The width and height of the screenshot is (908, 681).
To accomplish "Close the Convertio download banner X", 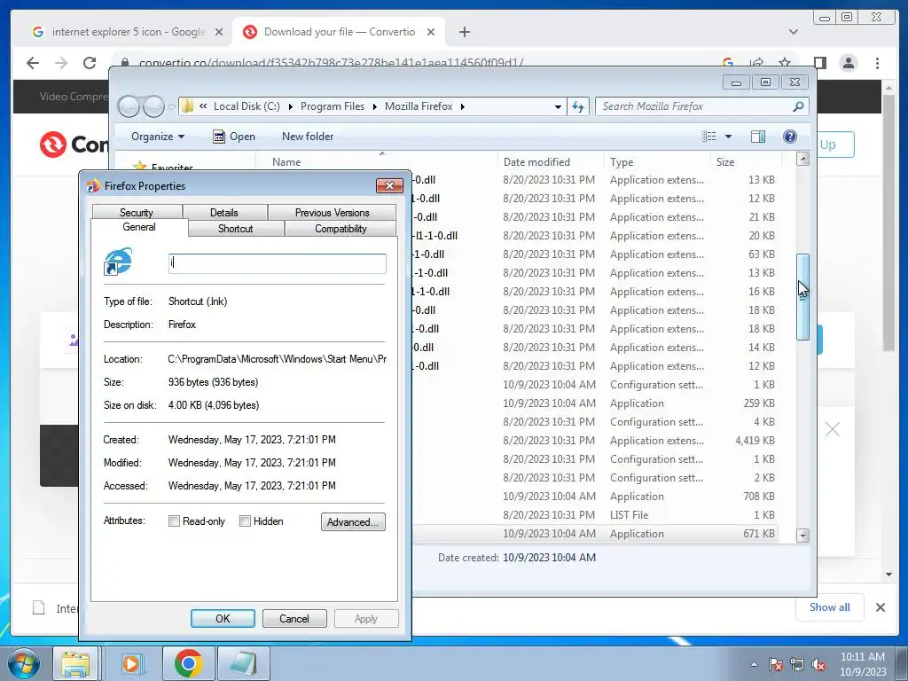I will tap(832, 429).
